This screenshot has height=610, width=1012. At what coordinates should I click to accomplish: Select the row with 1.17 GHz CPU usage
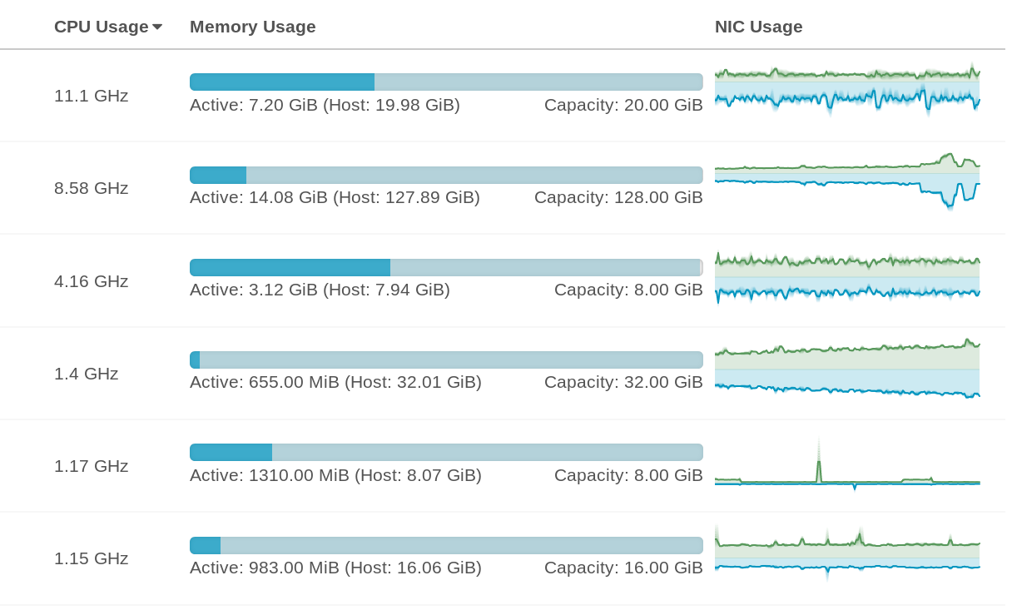(90, 466)
